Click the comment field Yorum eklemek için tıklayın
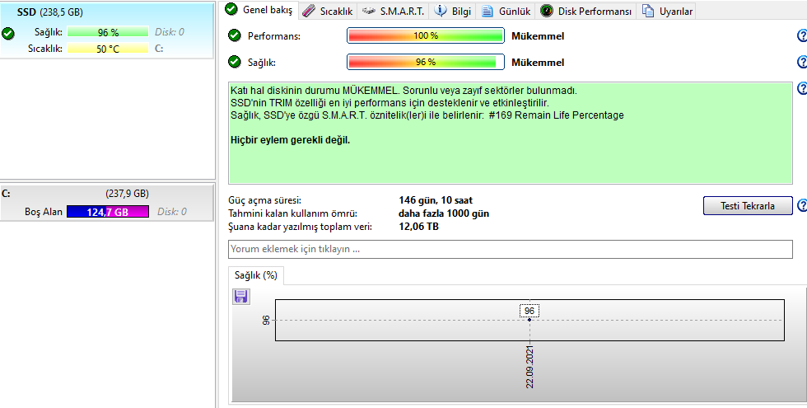807x408 pixels. pos(510,249)
